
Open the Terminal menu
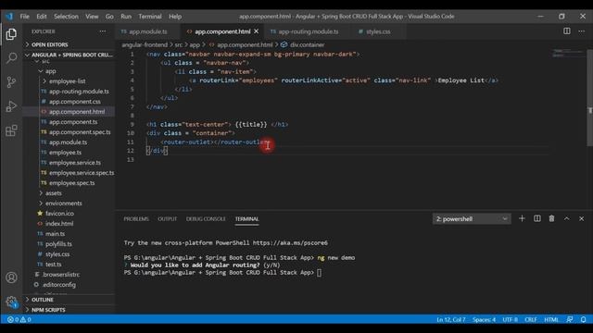[x=150, y=17]
